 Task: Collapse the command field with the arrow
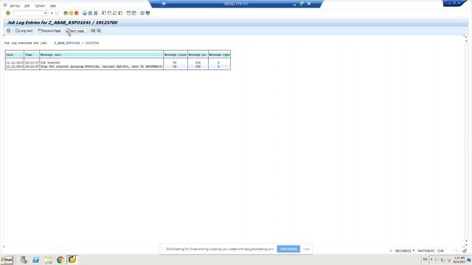tap(52, 13)
